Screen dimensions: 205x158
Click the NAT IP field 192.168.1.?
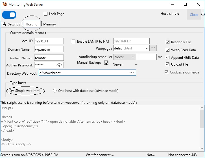[x=131, y=41]
